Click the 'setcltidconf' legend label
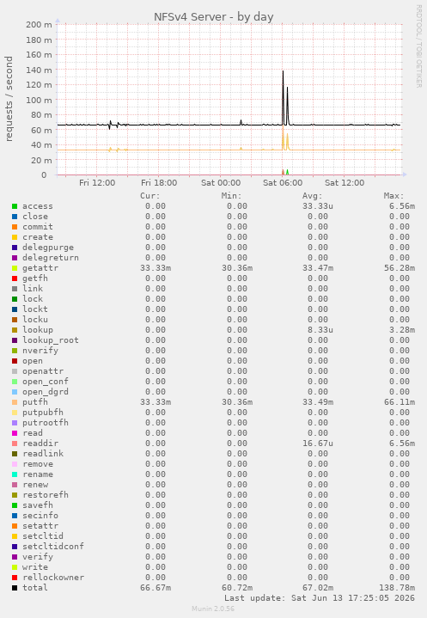427x618 pixels. pyautogui.click(x=53, y=547)
